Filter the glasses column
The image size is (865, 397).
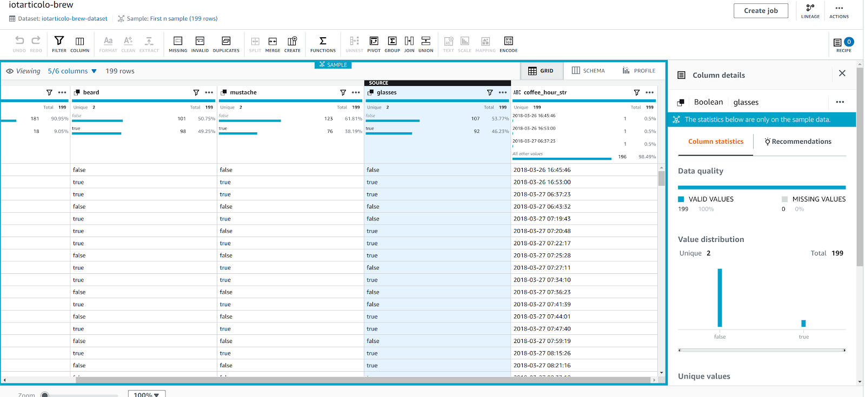[490, 92]
